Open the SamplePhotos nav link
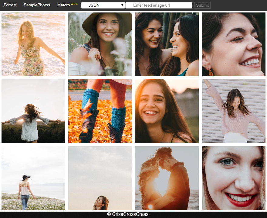Screen dimensions: 267x218 tap(37, 5)
